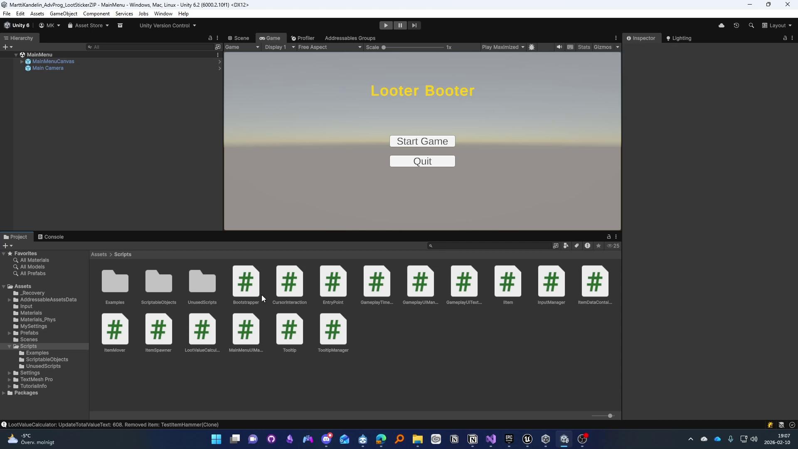Open the Free Aspect dropdown

pos(329,47)
